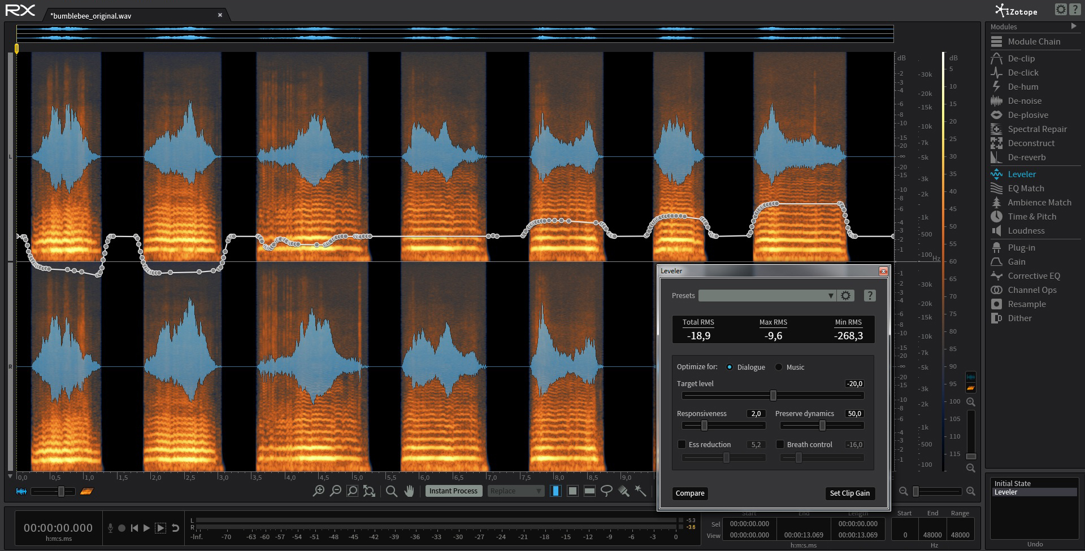Adjust the Target level slider handle
Viewport: 1085px width, 551px height.
(x=773, y=396)
